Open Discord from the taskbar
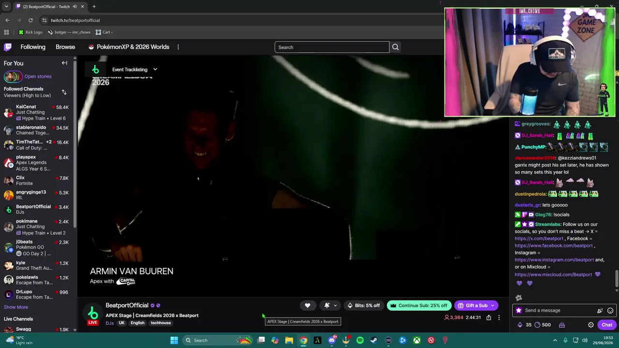This screenshot has width=619, height=348. coord(332,340)
